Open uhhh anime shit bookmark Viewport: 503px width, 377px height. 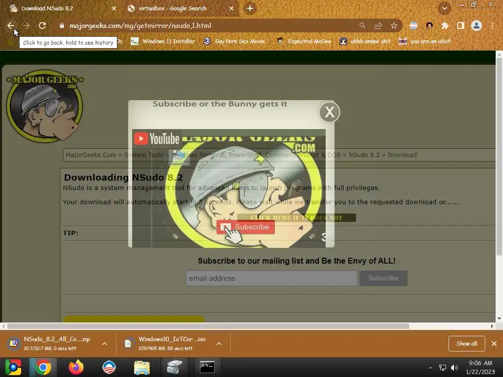tap(365, 41)
